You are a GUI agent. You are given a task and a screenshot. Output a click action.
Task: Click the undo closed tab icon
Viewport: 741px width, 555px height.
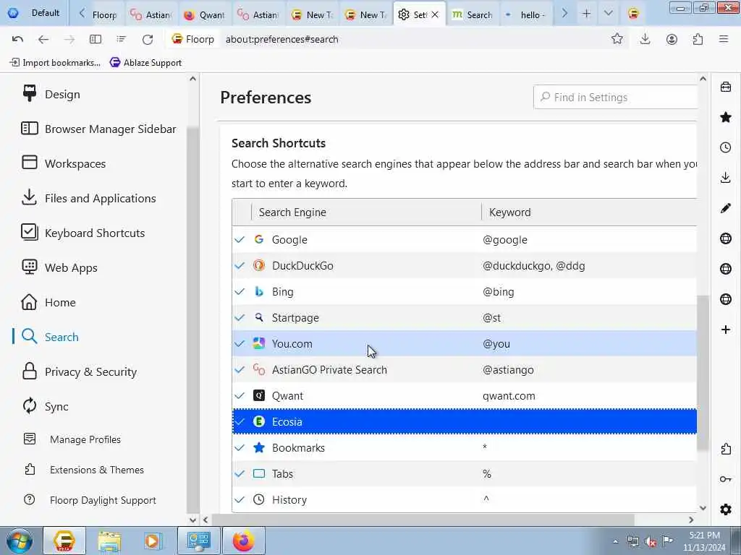pyautogui.click(x=17, y=39)
